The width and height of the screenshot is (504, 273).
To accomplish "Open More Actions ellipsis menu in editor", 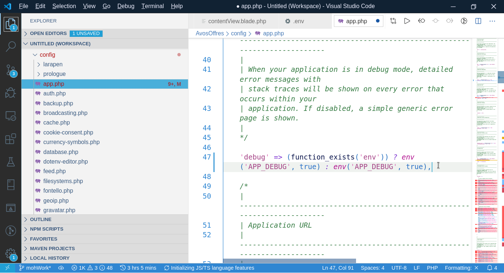I will pyautogui.click(x=492, y=21).
